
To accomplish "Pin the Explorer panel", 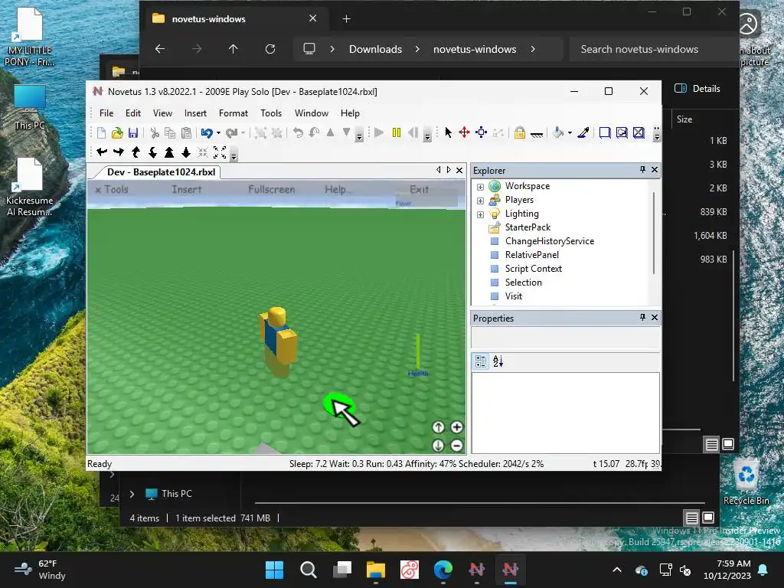I will tap(642, 170).
